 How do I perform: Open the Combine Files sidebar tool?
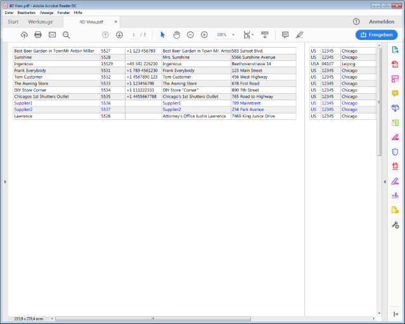pos(395,108)
